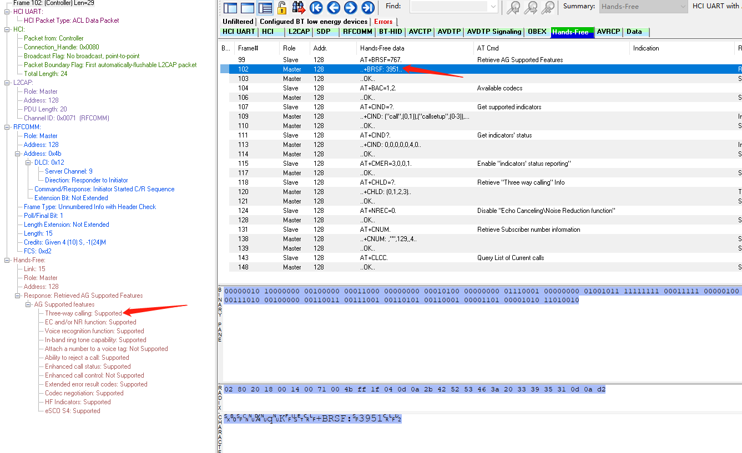Select frame 118 row with AT+CHLD=?
The height and width of the screenshot is (453, 742).
pos(481,182)
